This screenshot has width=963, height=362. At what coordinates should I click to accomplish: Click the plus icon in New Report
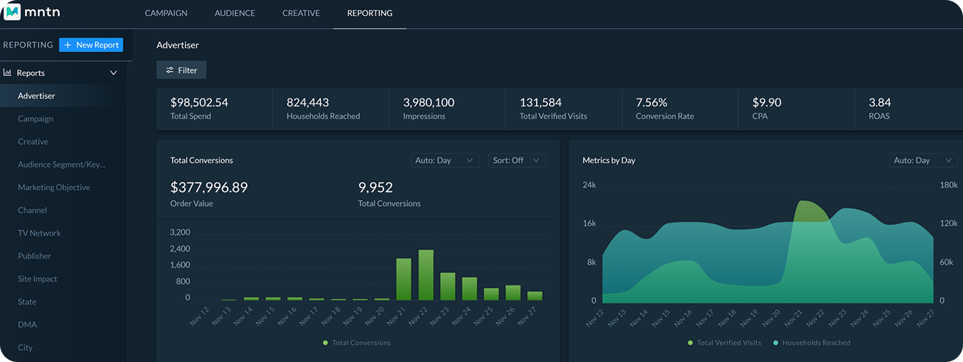click(68, 45)
